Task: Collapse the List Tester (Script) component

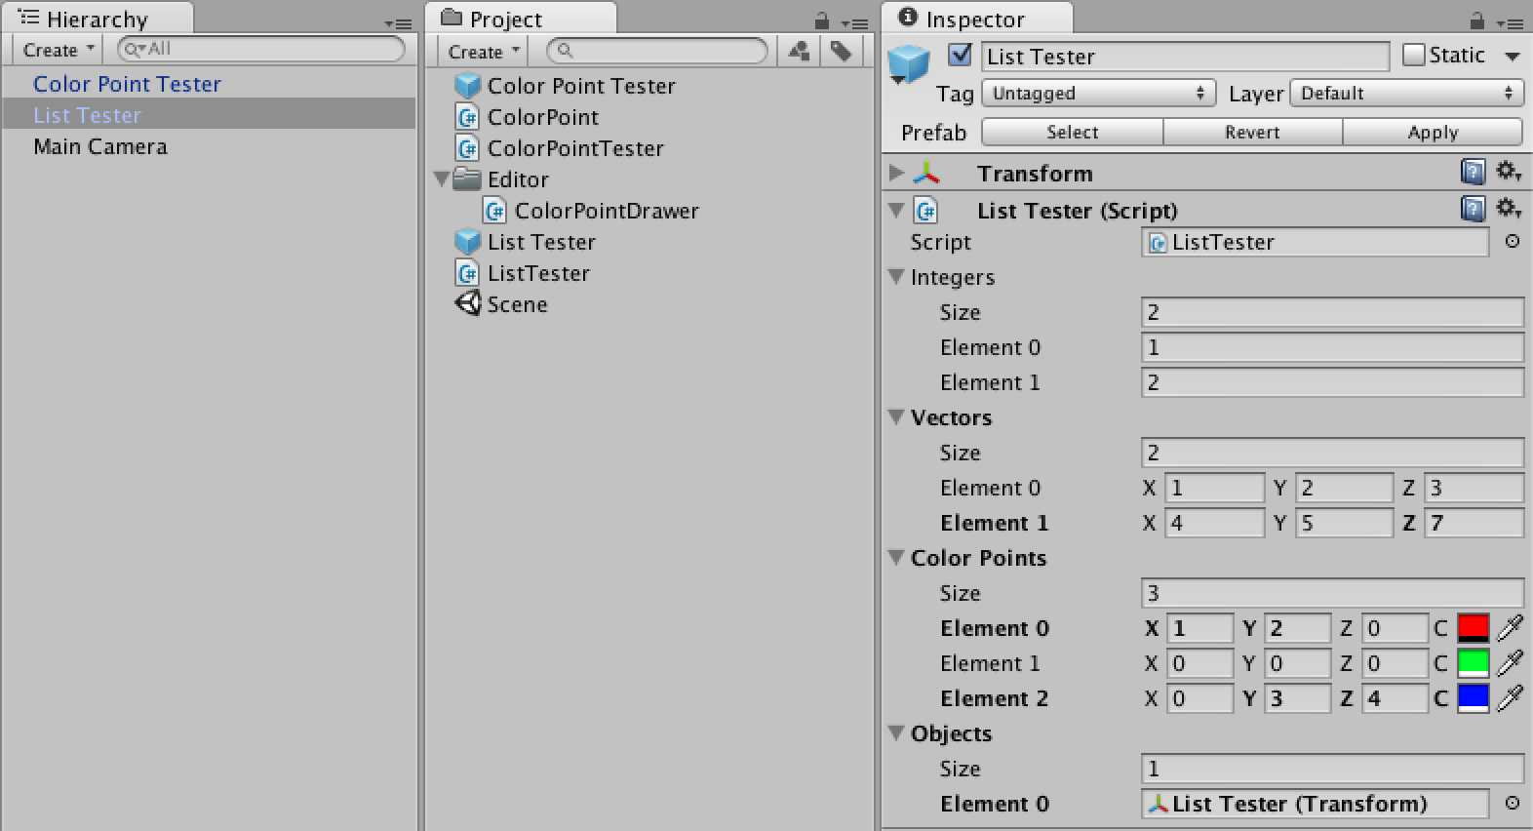Action: click(896, 210)
